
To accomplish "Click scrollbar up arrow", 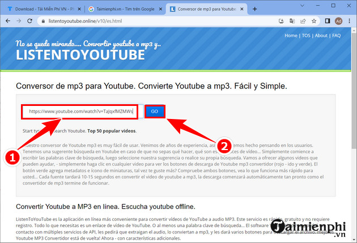I will (x=354, y=30).
